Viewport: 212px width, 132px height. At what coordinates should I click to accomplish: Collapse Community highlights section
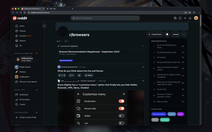tap(143, 46)
